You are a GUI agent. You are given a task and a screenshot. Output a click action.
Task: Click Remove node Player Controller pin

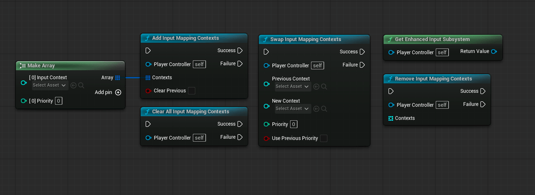pyautogui.click(x=391, y=105)
